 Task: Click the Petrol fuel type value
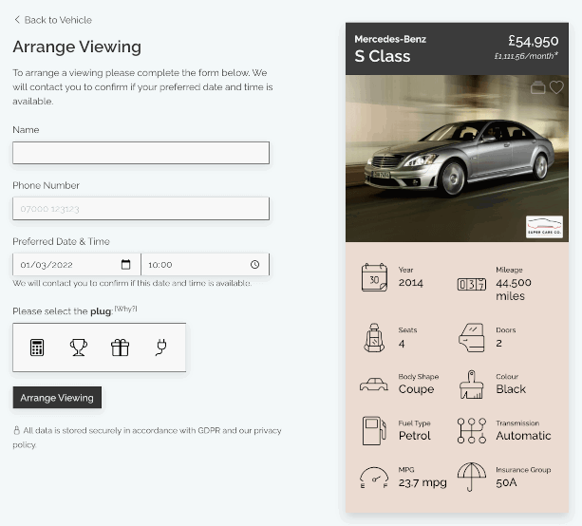[415, 436]
